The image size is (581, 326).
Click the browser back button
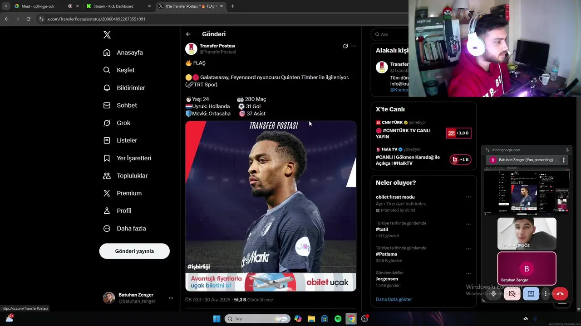[6, 19]
